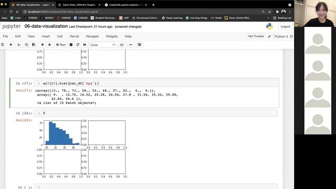Screen dimensions: 336x189
Task: Close the Same Stats, Different Graphs tab
Action: pos(99,5)
